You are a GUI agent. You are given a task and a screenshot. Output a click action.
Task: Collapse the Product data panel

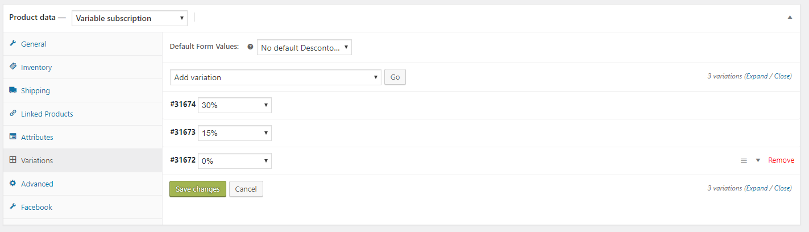point(790,18)
